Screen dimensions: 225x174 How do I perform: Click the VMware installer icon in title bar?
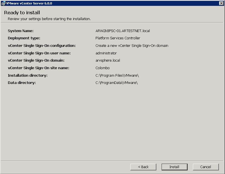(3, 3)
